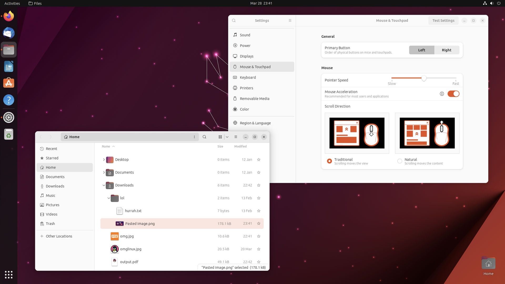The image size is (505, 284).
Task: Adjust the Pointer Speed slider
Action: pyautogui.click(x=423, y=78)
